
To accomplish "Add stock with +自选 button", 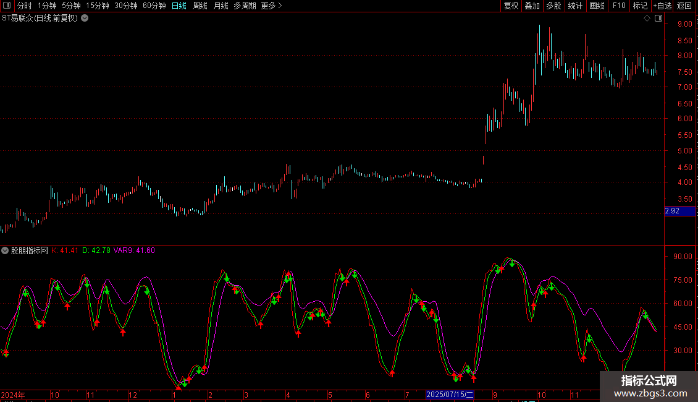I will coord(662,6).
